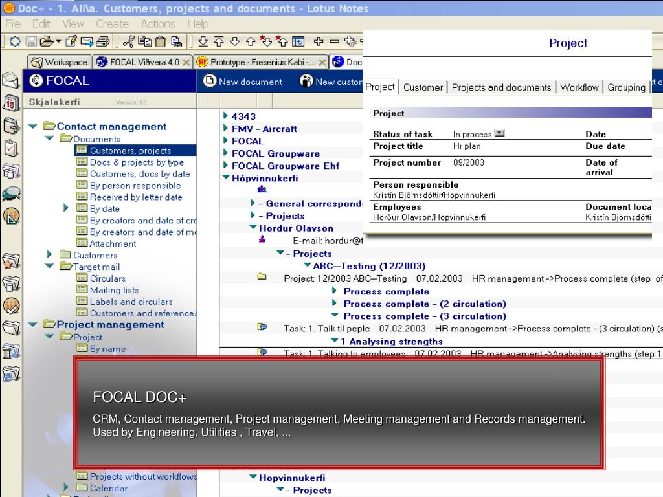Open the View menu
This screenshot has width=663, height=497.
point(73,24)
